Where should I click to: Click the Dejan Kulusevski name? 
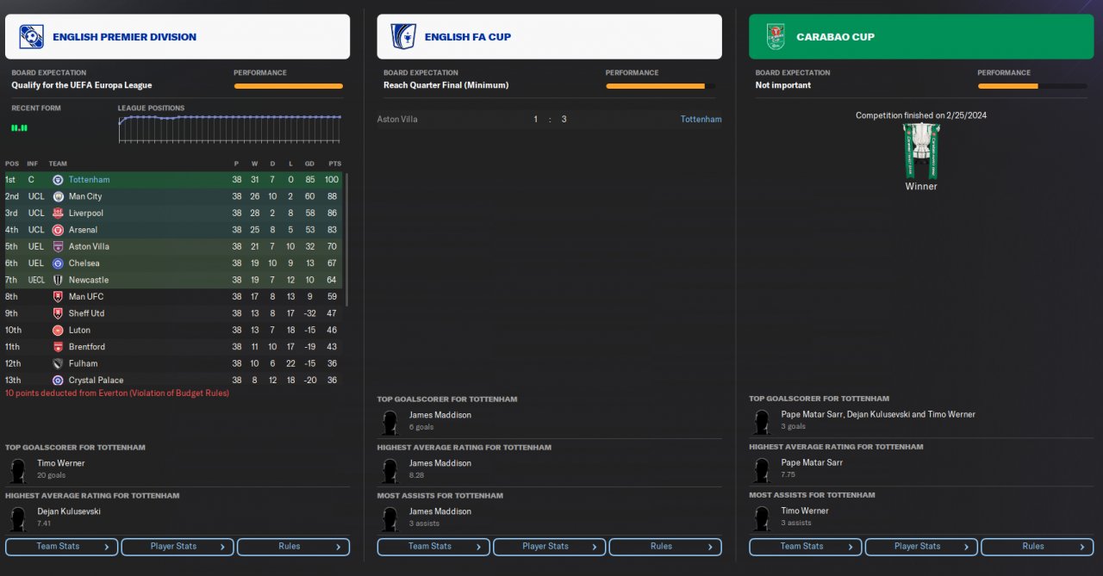coord(69,511)
